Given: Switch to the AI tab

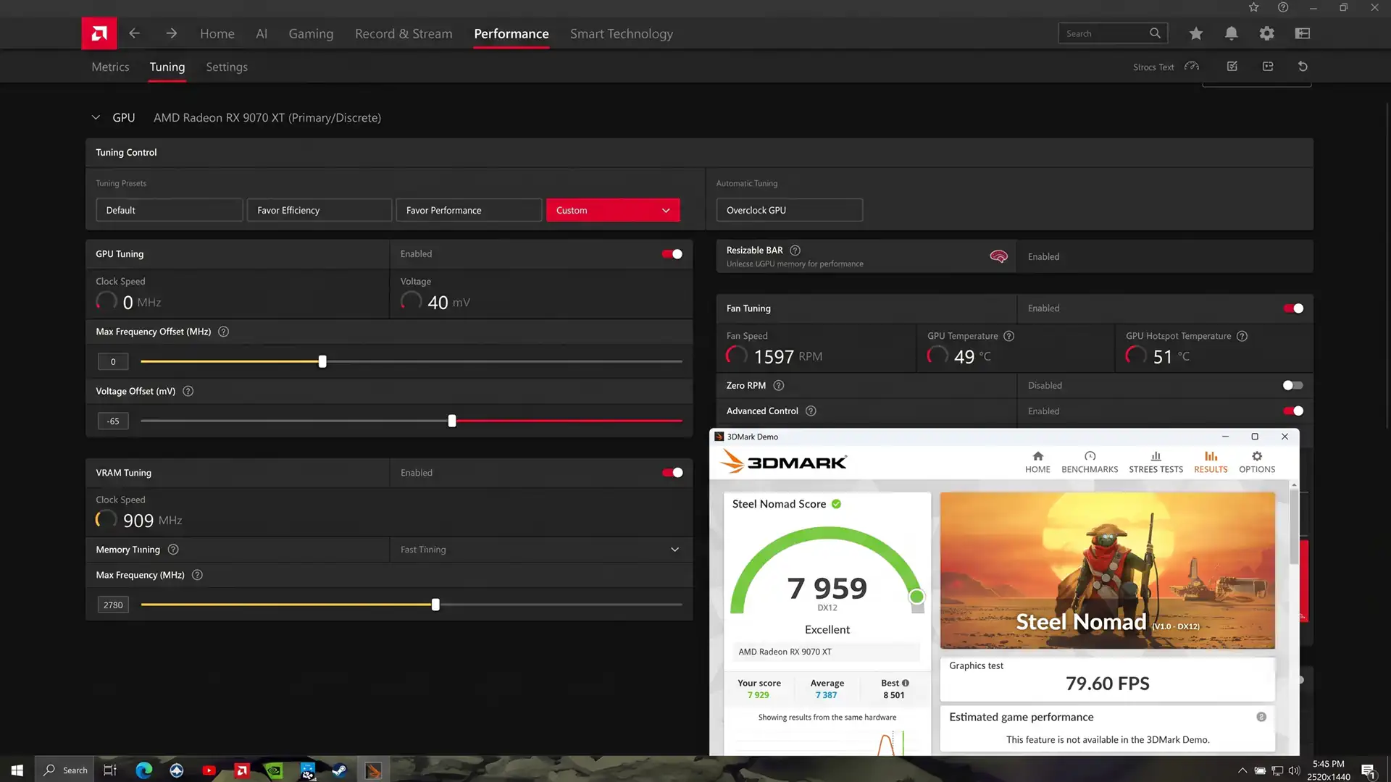Looking at the screenshot, I should [x=262, y=34].
